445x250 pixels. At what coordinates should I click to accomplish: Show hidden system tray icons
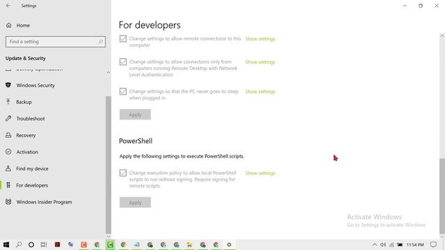[375, 244]
